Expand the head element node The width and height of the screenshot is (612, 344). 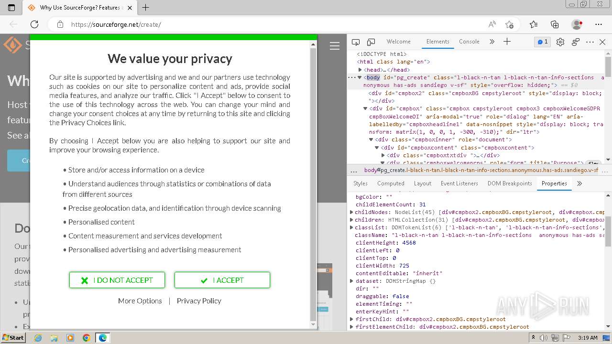coord(361,70)
